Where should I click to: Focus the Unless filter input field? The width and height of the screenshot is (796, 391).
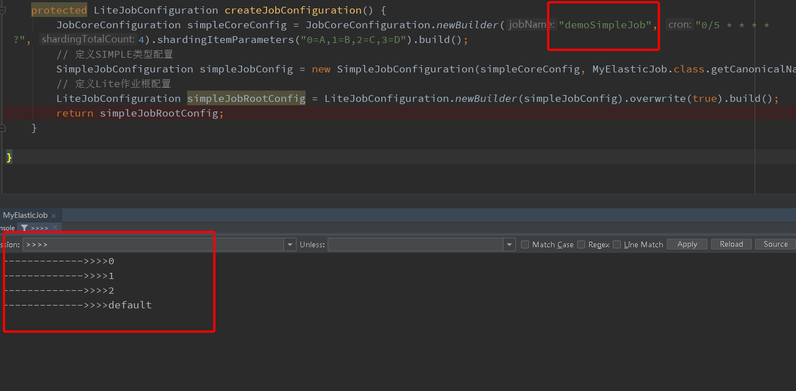[416, 244]
